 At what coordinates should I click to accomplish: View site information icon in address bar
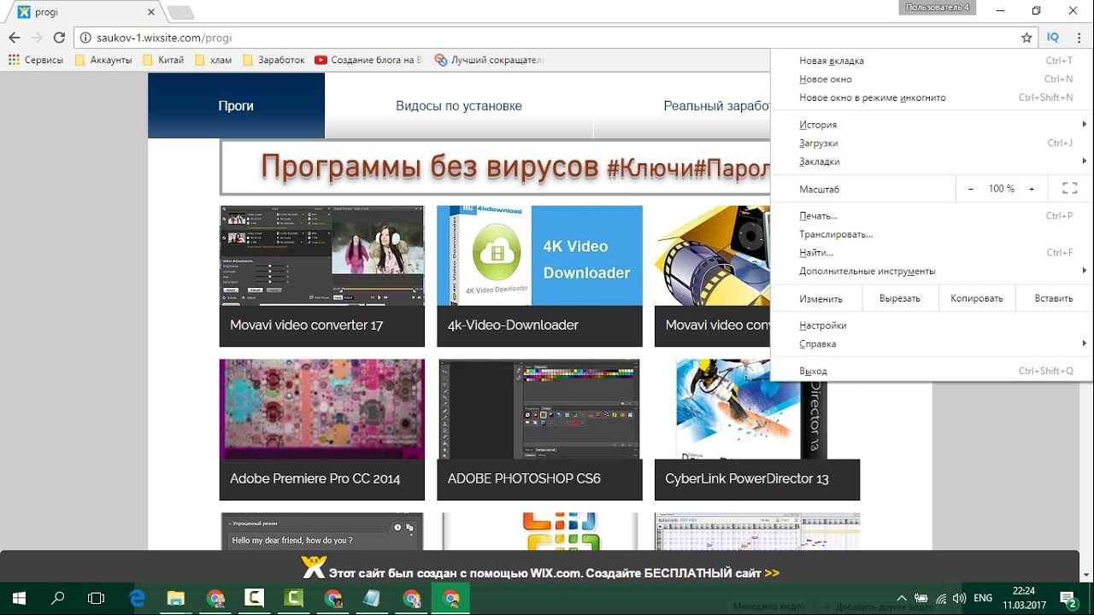point(85,38)
